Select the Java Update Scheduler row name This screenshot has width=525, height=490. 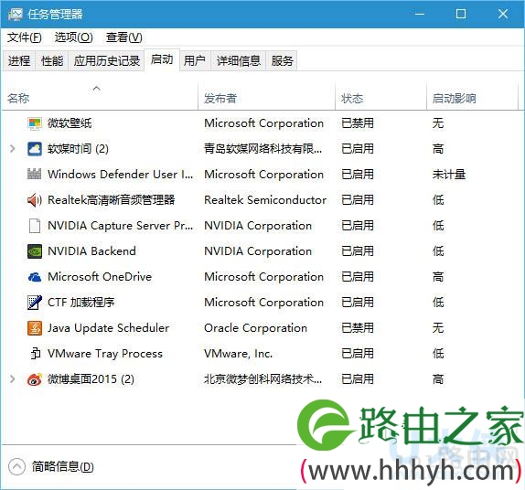pyautogui.click(x=109, y=328)
